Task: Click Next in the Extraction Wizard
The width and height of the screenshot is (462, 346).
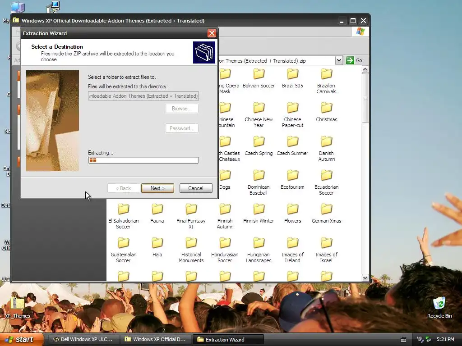Action: point(157,188)
